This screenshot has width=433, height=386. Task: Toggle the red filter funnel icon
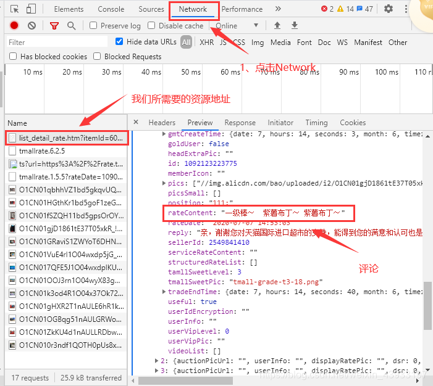pos(54,26)
